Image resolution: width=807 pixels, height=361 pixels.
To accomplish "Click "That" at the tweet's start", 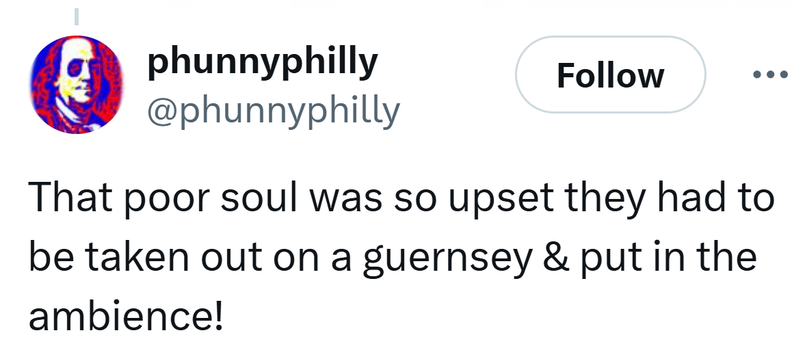I will click(67, 198).
